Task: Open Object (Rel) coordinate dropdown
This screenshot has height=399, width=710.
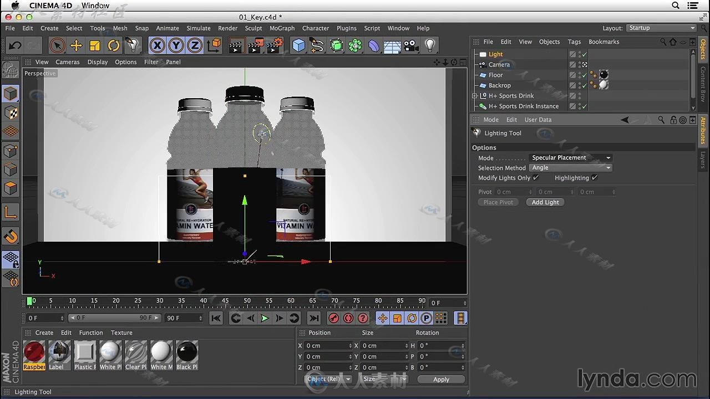Action: (328, 379)
